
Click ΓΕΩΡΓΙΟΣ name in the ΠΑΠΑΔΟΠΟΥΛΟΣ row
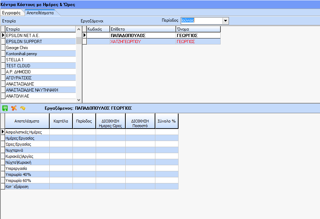198,35
